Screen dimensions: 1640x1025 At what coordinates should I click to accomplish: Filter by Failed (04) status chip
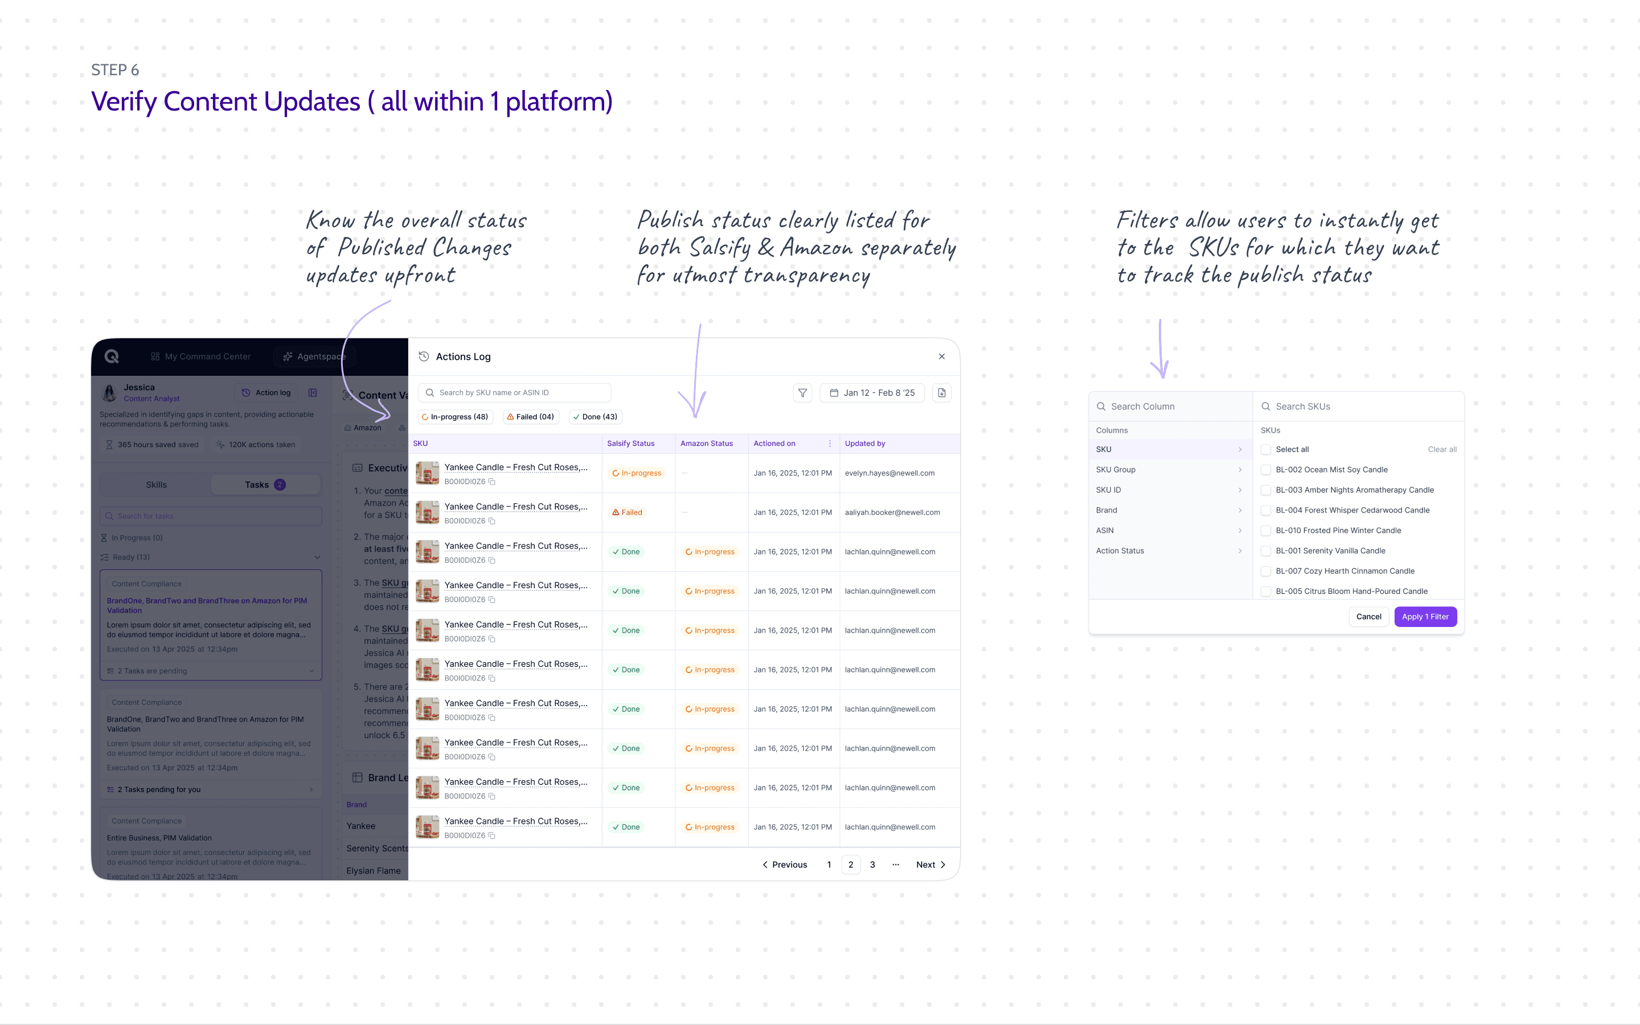coord(531,417)
